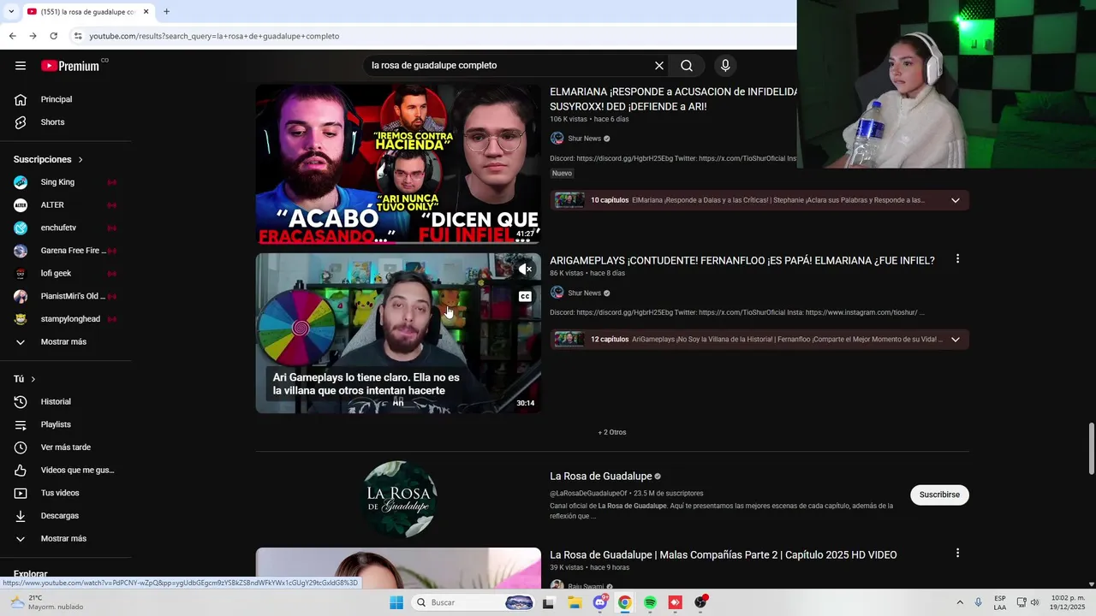
Task: Open the YouTube hamburger guide menu
Action: (21, 65)
